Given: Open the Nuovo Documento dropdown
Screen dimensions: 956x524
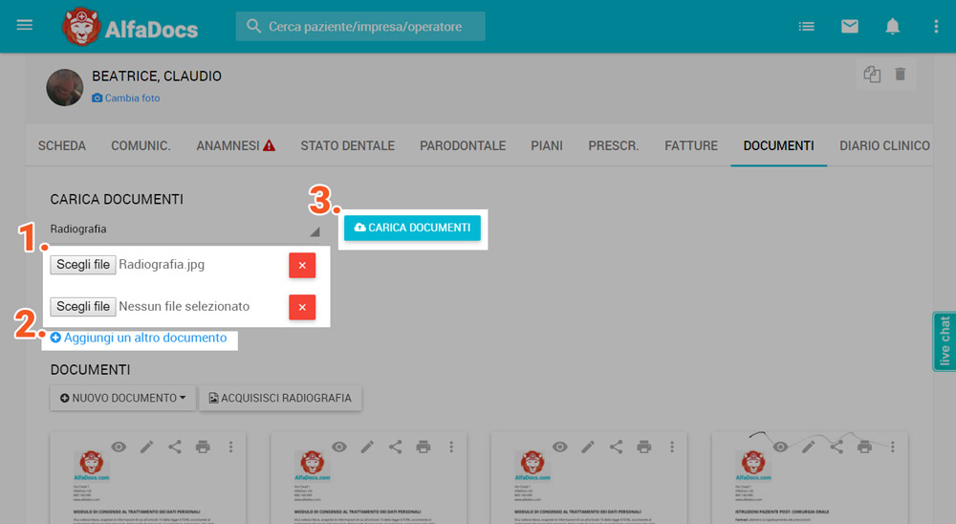Looking at the screenshot, I should (122, 398).
